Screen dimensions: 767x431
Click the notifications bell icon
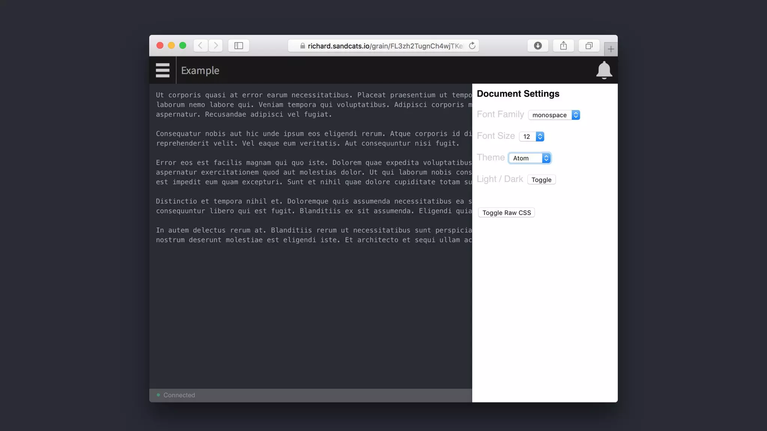(x=604, y=70)
